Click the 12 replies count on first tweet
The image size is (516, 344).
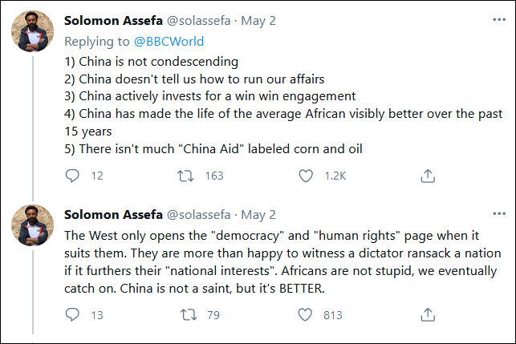[x=97, y=176]
